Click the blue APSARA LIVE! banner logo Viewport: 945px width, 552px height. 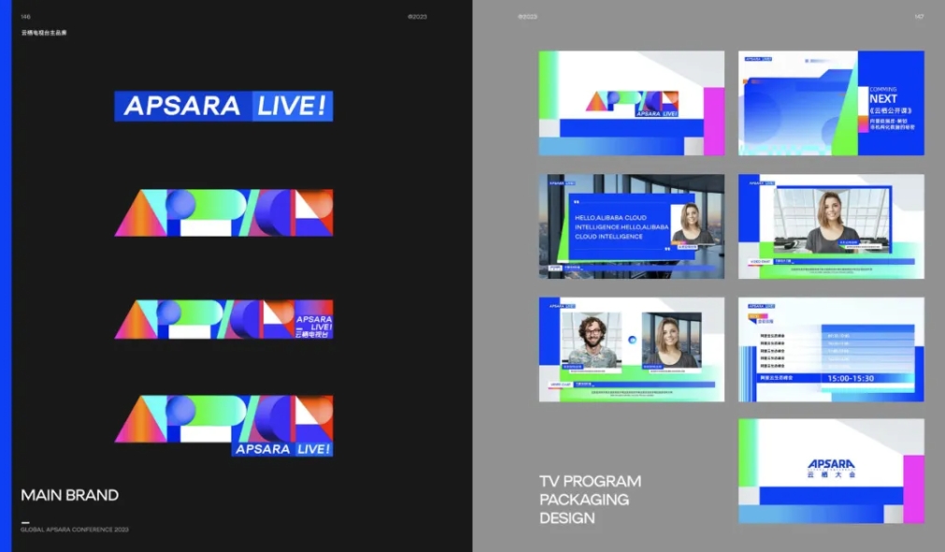[223, 107]
